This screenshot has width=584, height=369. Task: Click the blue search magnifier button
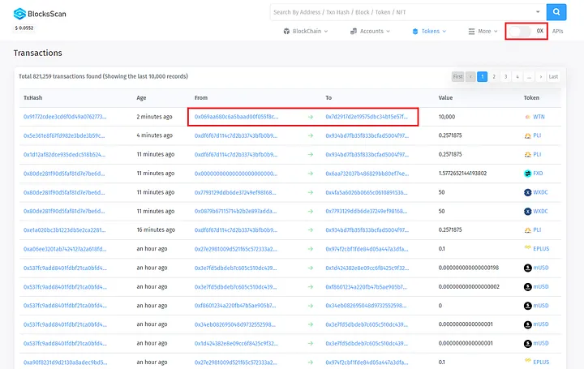[556, 12]
